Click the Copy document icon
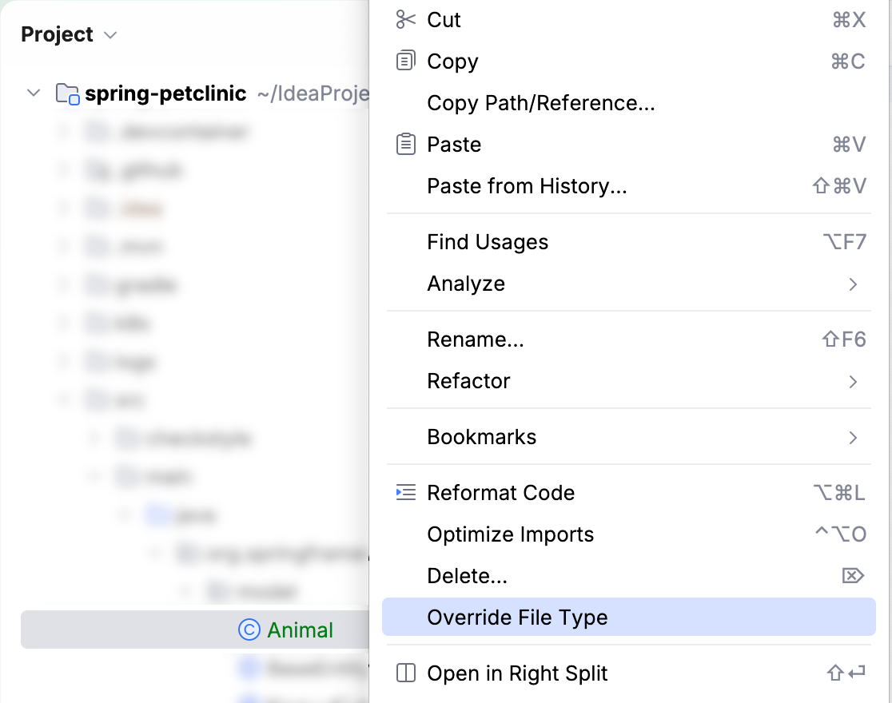 406,61
